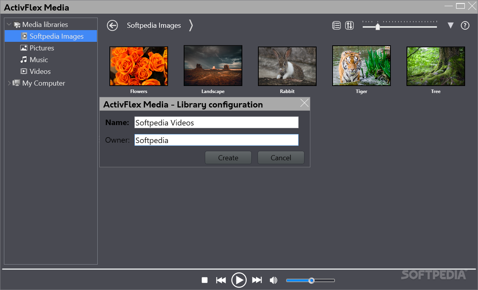Open the Tree thumbnail
The height and width of the screenshot is (290, 478).
[436, 66]
